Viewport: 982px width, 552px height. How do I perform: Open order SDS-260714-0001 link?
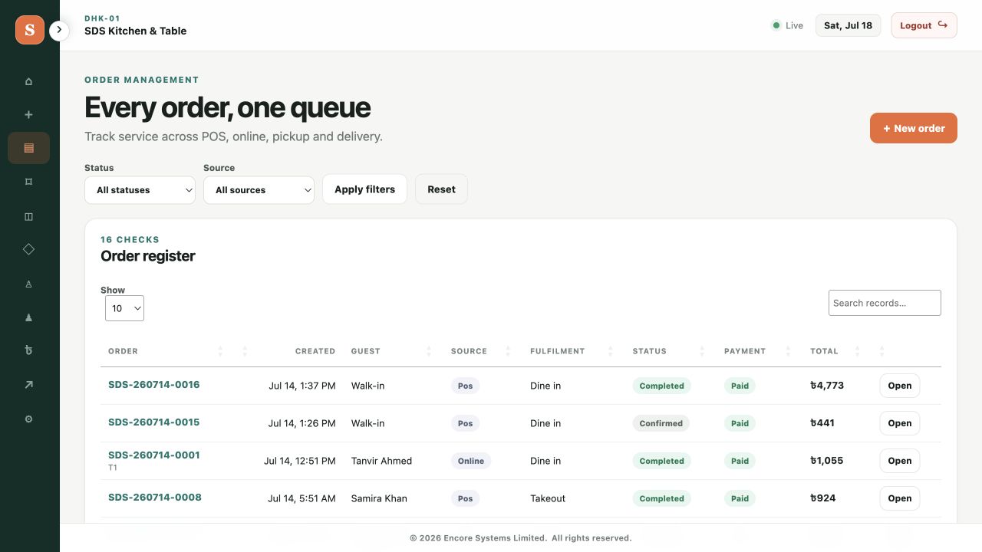pos(153,455)
